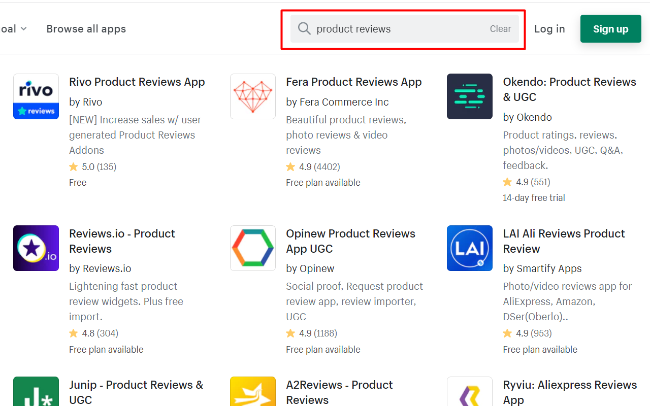Screen dimensions: 650x406
Task: Open the Fera heart logo icon
Action: tap(253, 96)
